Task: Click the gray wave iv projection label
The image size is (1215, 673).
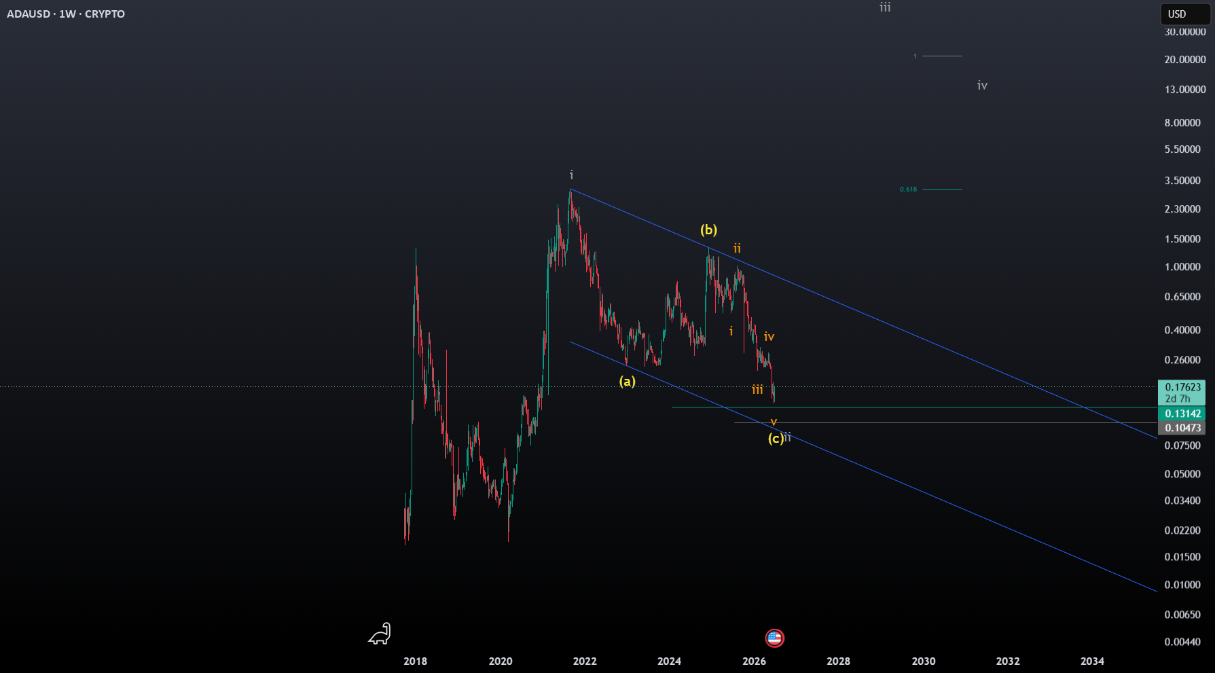Action: [982, 86]
